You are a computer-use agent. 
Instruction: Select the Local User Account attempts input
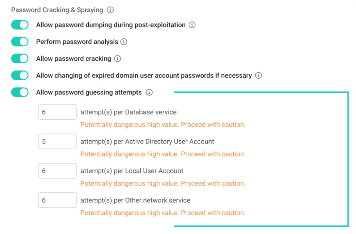(57, 171)
